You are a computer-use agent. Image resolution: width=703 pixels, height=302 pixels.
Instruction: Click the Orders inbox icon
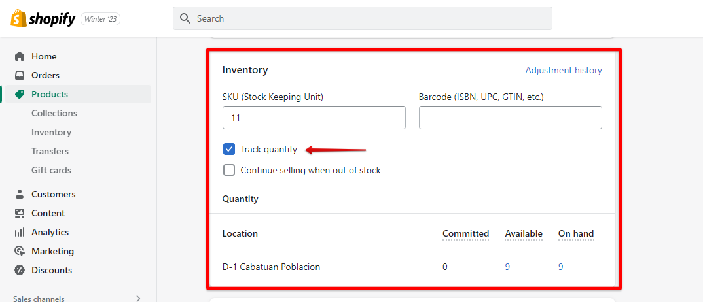pyautogui.click(x=20, y=75)
